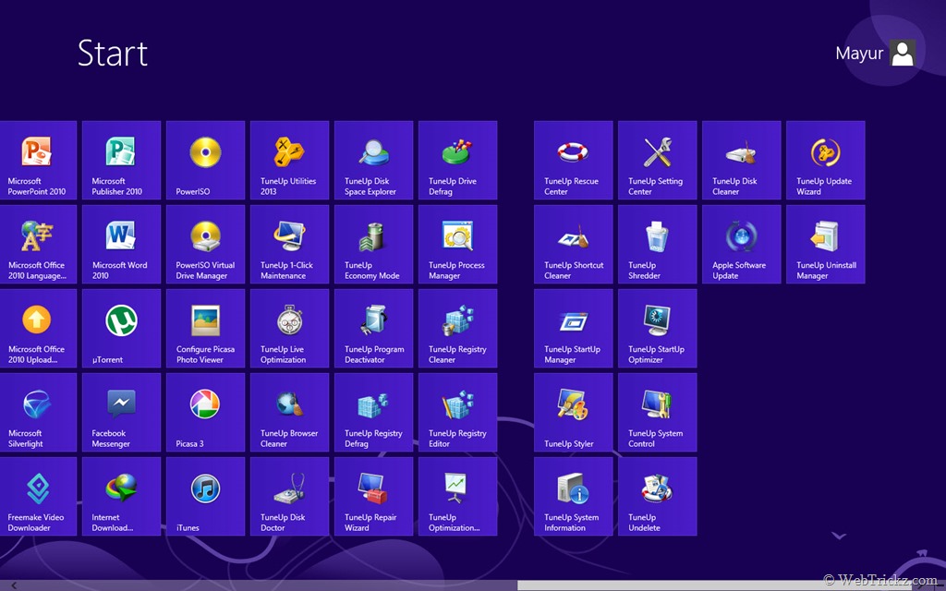Open Microsoft Silverlight tile
946x591 pixels.
point(38,413)
